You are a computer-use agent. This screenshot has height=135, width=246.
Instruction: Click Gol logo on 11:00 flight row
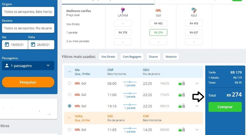(77, 95)
